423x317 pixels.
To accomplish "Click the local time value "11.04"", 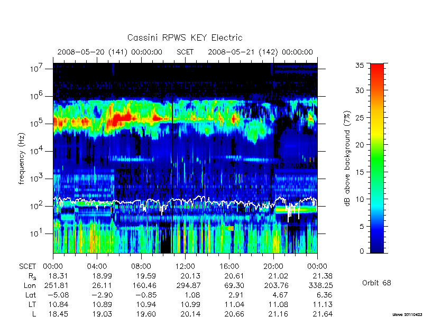I will point(234,304).
